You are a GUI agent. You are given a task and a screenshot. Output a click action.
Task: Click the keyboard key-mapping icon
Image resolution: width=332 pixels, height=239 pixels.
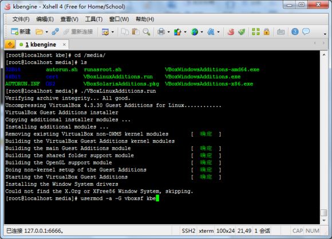pos(280,32)
